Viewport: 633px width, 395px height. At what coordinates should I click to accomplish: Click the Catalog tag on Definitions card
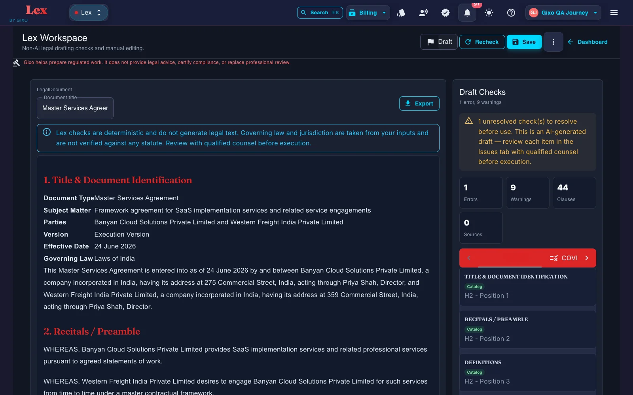click(474, 372)
